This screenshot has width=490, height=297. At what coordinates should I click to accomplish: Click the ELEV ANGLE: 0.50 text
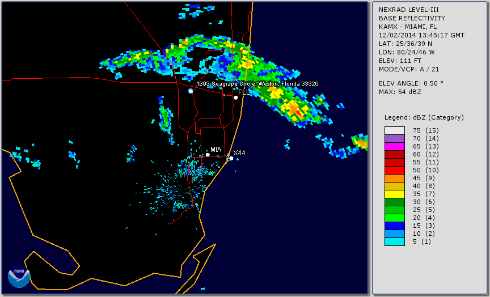pos(411,83)
